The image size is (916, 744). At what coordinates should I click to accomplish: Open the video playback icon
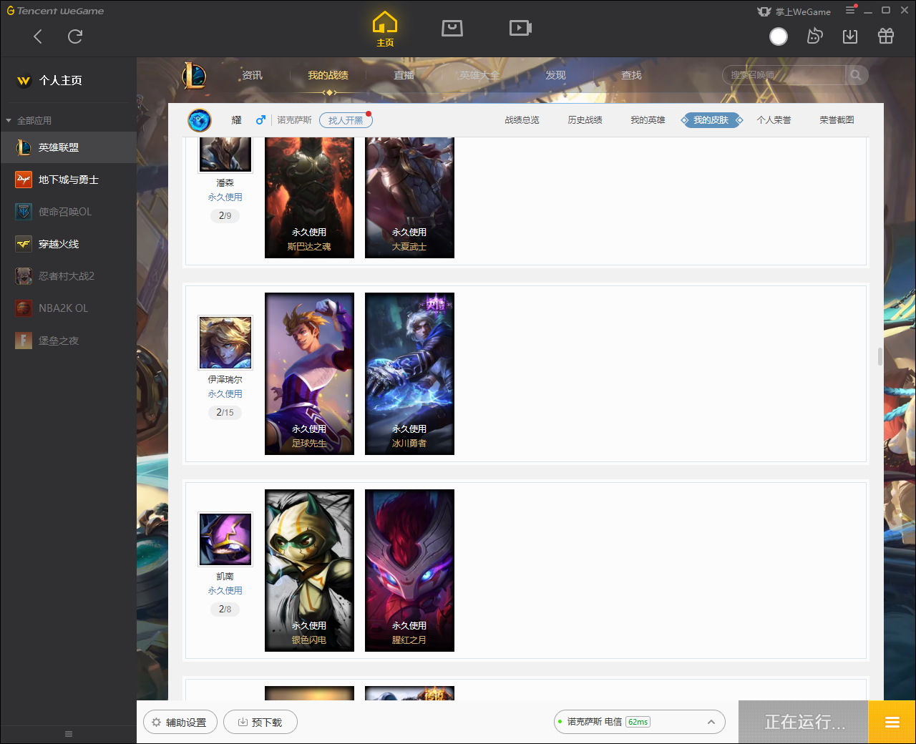pos(520,28)
